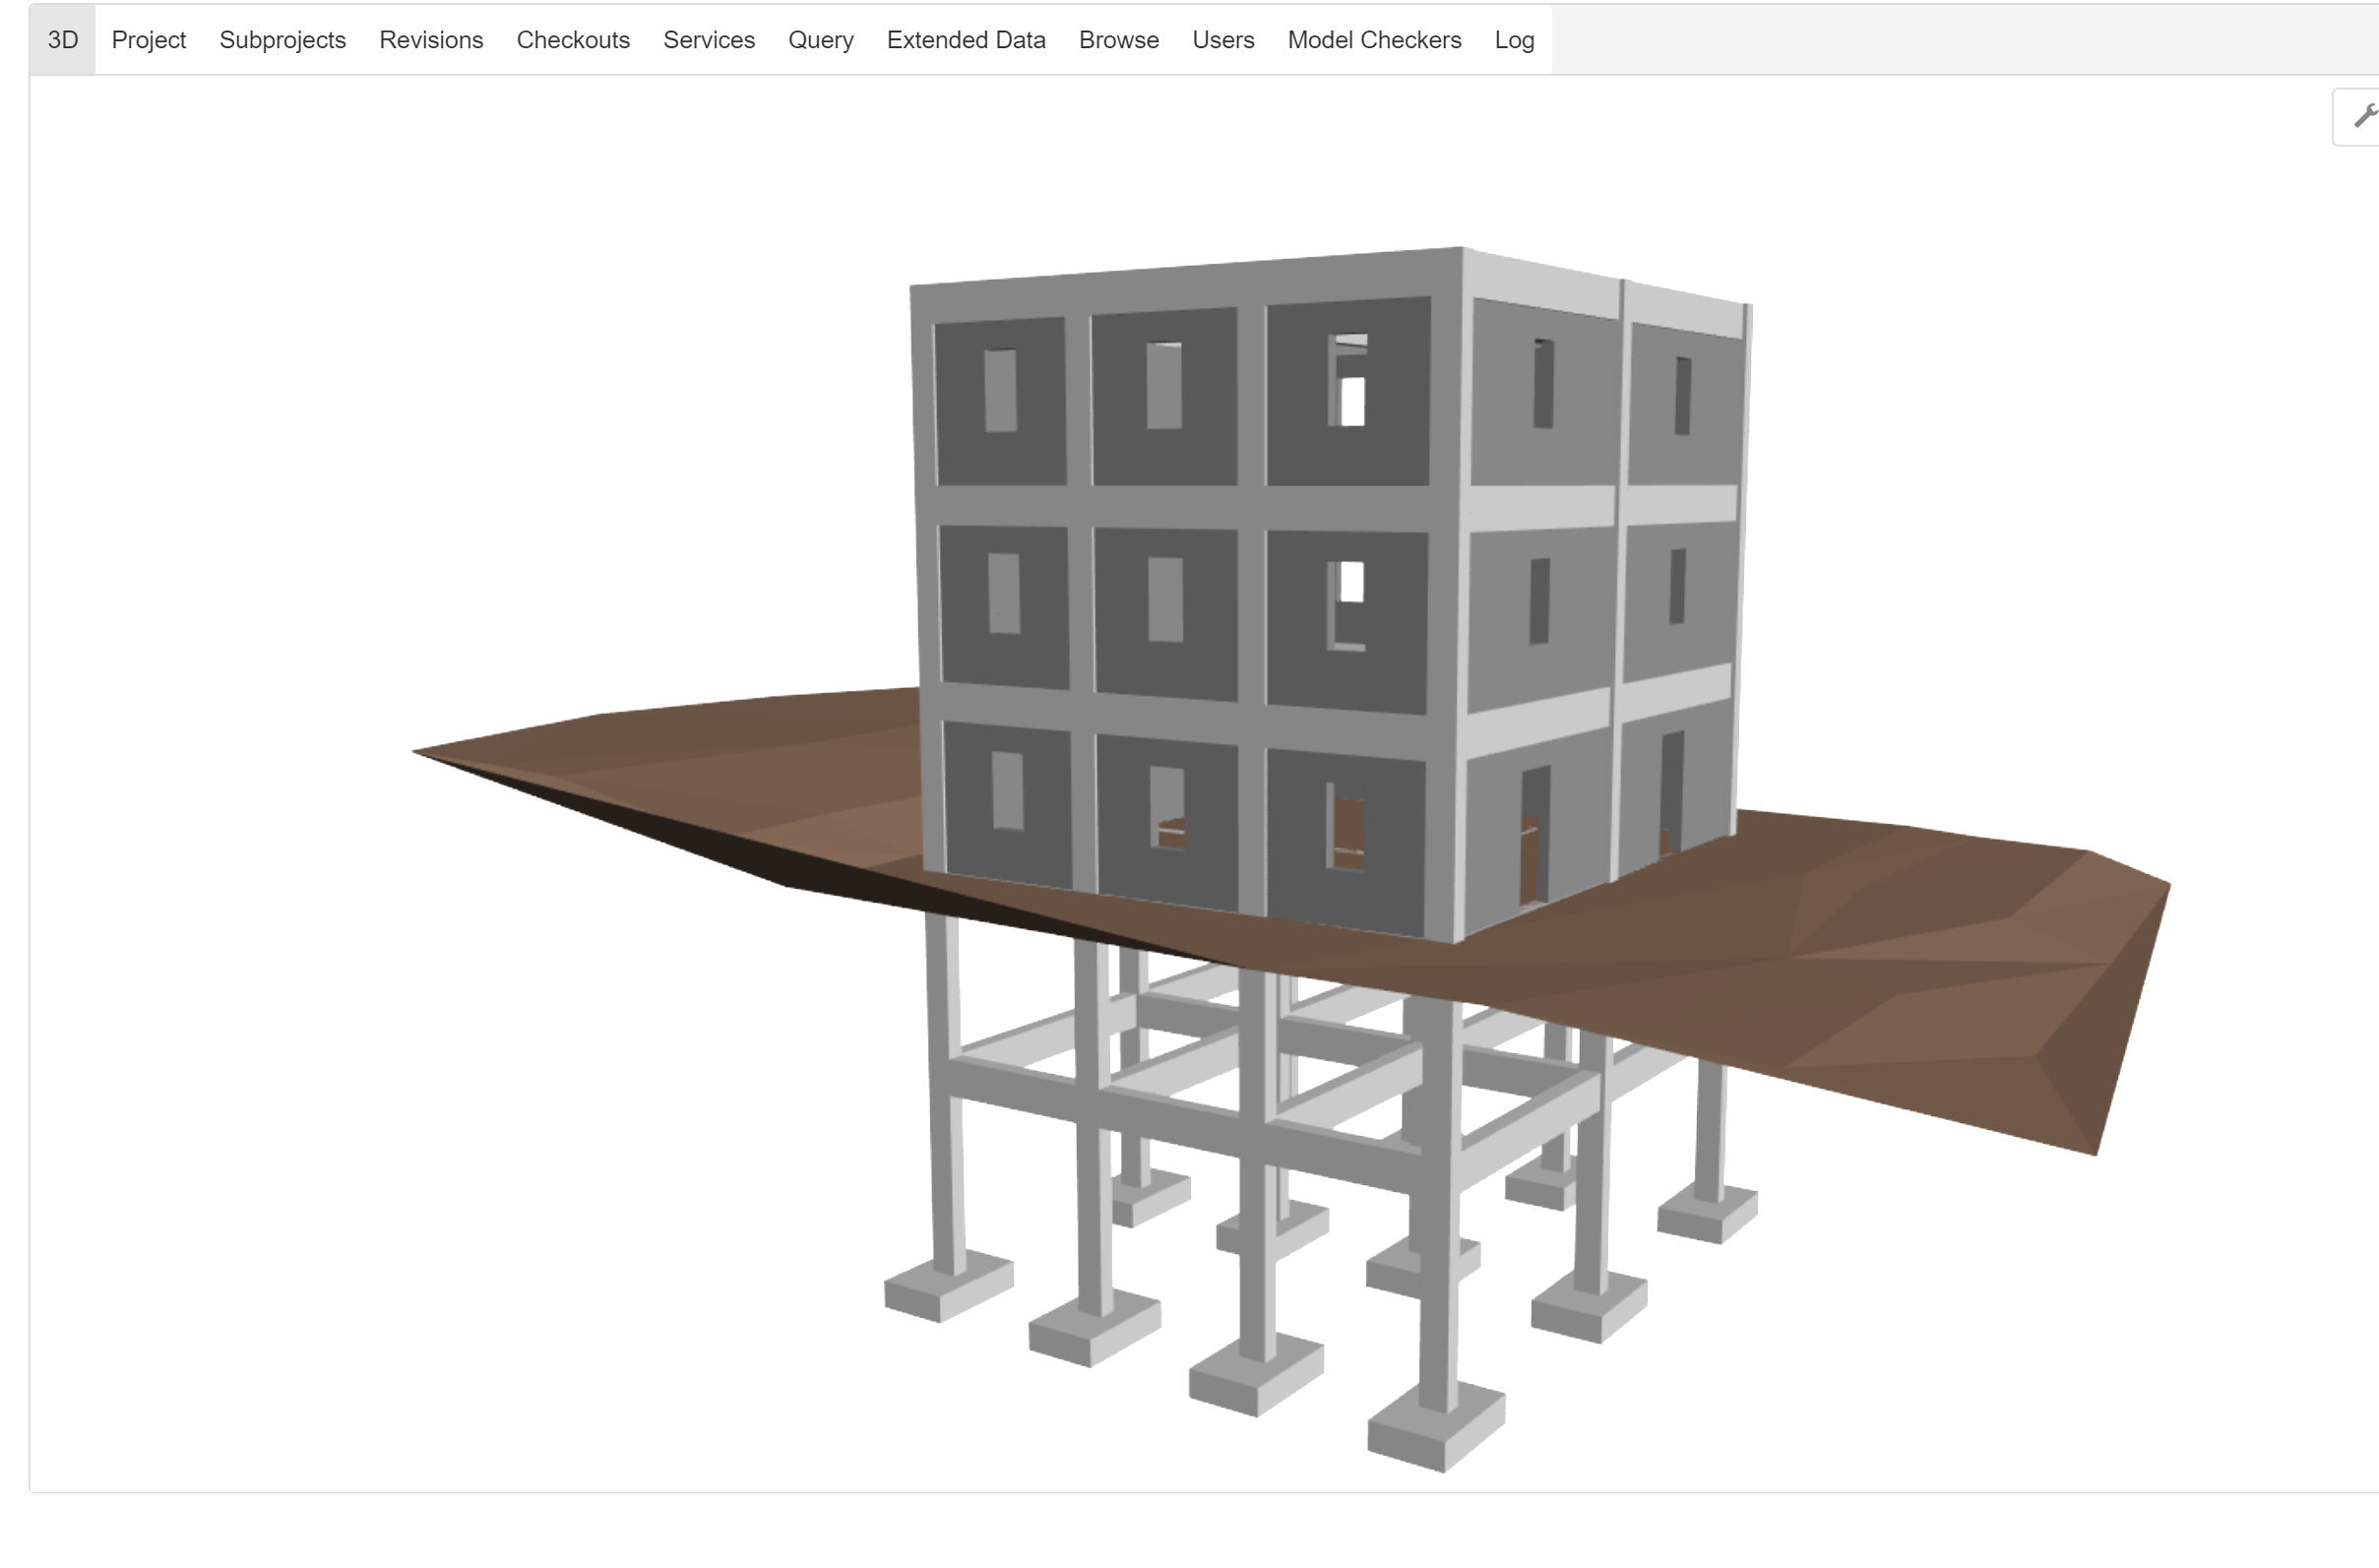This screenshot has height=1568, width=2379.
Task: Switch to the Browse tab
Action: [1118, 39]
